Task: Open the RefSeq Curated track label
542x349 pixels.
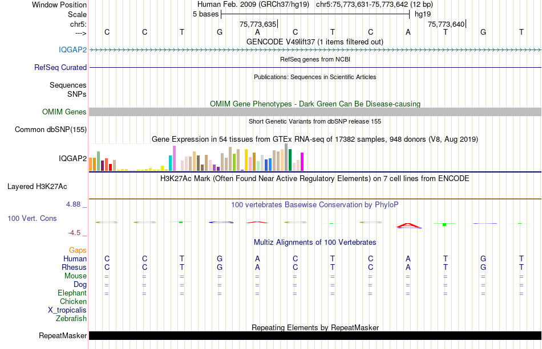Action: pyautogui.click(x=60, y=67)
